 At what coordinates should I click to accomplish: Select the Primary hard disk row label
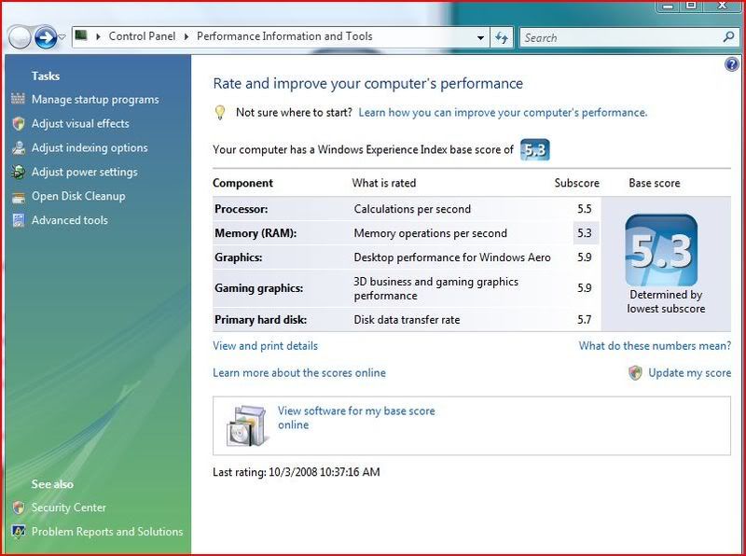260,320
